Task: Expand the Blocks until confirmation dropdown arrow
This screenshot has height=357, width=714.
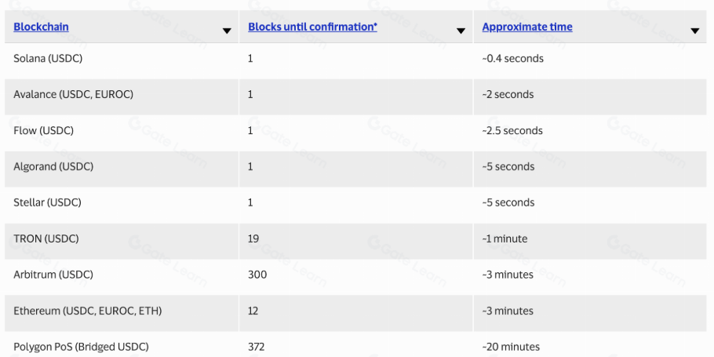Action: tap(461, 31)
